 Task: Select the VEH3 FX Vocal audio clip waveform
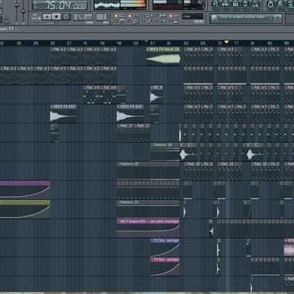coord(163,59)
